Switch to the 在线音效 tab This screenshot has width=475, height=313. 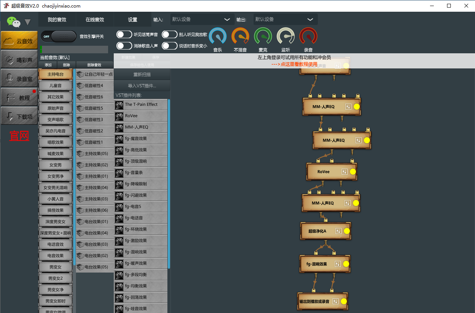(x=94, y=19)
